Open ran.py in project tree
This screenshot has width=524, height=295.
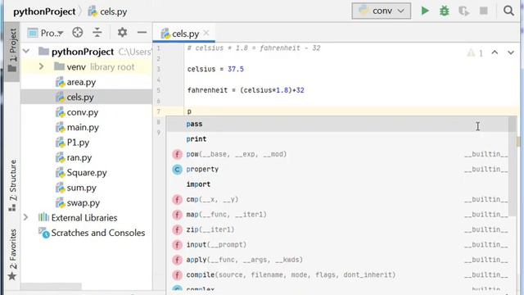[x=79, y=157]
